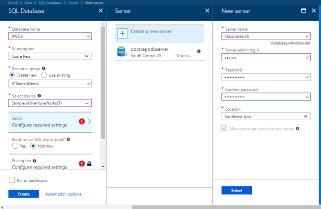Click the bottom horizontal scrollbar thumb
The width and height of the screenshot is (321, 209).
pos(226,207)
